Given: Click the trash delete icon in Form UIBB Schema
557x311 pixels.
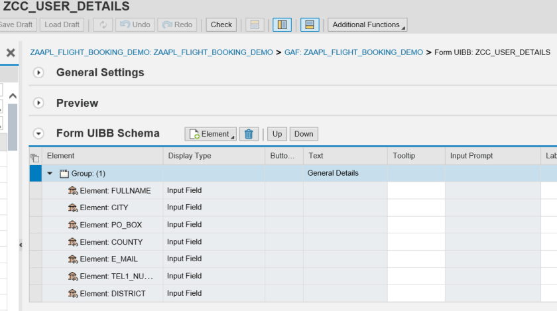Looking at the screenshot, I should click(249, 134).
